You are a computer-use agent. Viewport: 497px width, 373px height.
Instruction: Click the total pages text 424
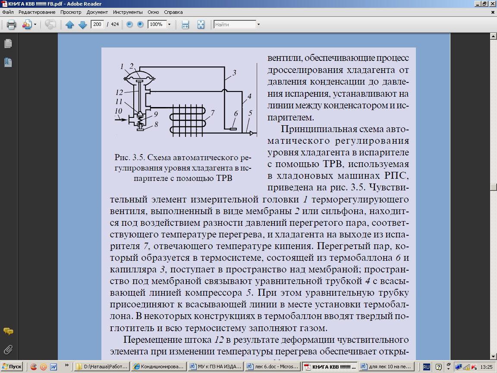[115, 24]
